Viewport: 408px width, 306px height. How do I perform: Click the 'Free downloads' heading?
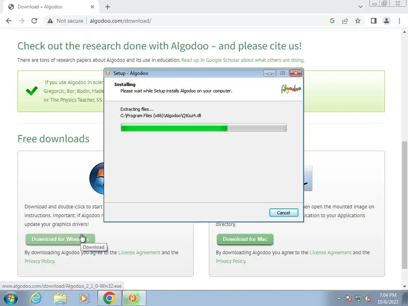click(53, 139)
